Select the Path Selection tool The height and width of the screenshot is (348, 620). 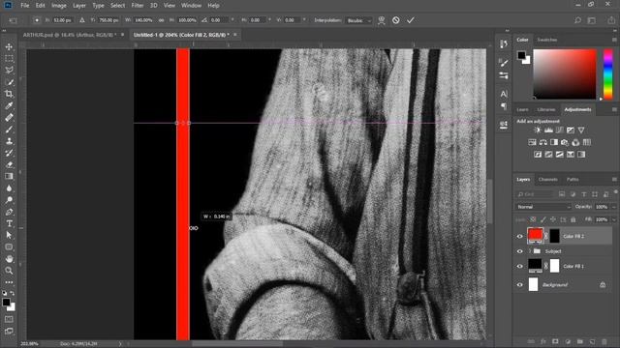click(x=9, y=235)
